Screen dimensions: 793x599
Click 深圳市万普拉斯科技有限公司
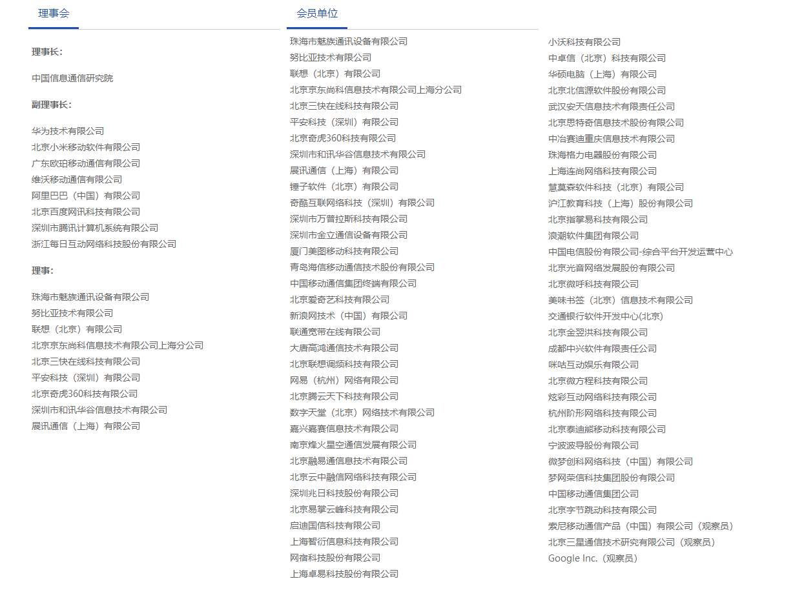(x=349, y=219)
